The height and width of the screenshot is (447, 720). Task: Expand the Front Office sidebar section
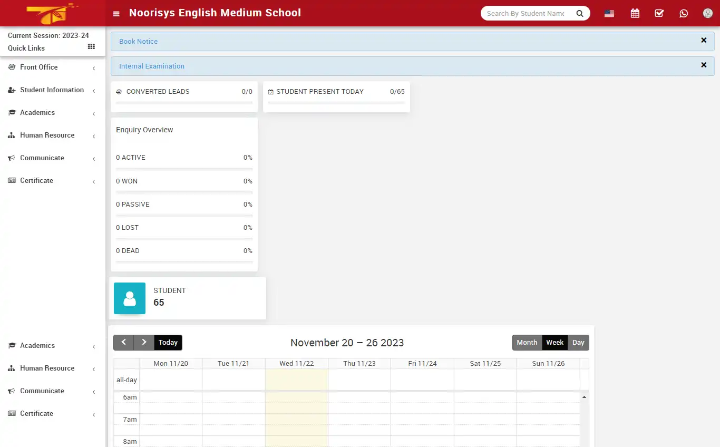[x=39, y=67]
